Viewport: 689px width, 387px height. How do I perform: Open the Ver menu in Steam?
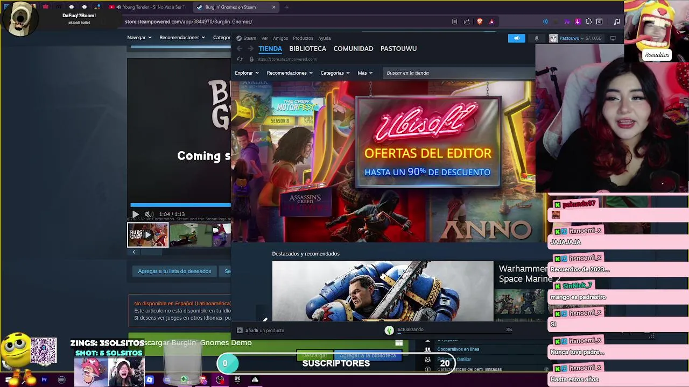click(x=264, y=38)
